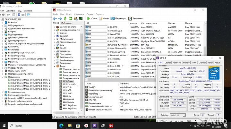Select CPU SHA3 test in tree
Image resolution: width=231 pixels, height=129 pixels.
point(68,93)
